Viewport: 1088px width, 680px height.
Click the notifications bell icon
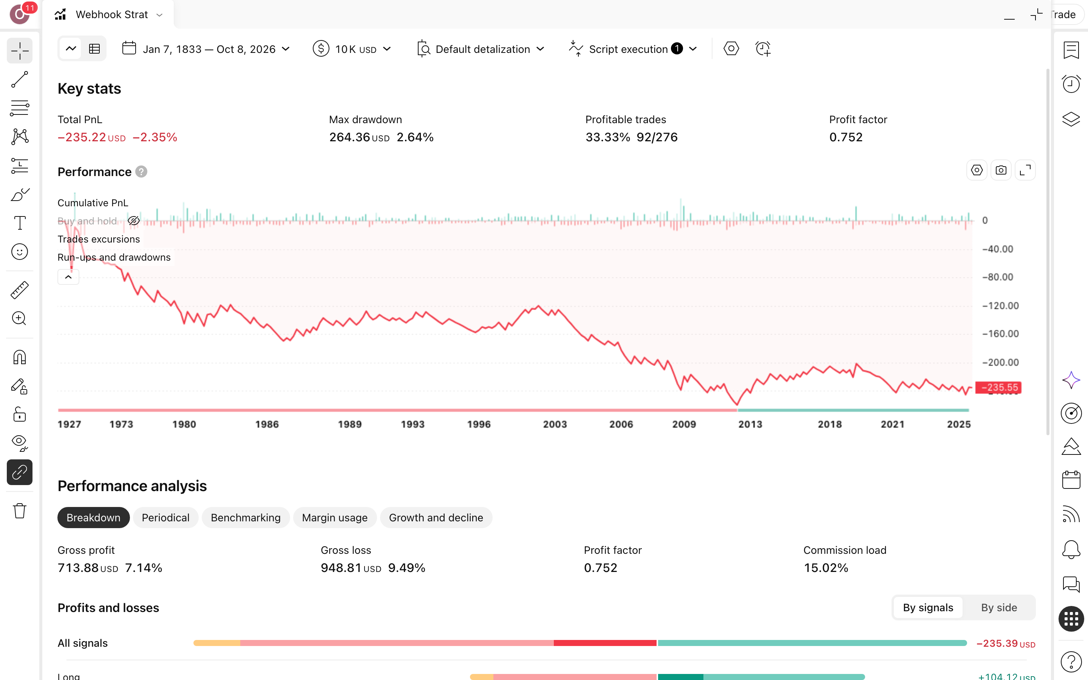pyautogui.click(x=1071, y=550)
